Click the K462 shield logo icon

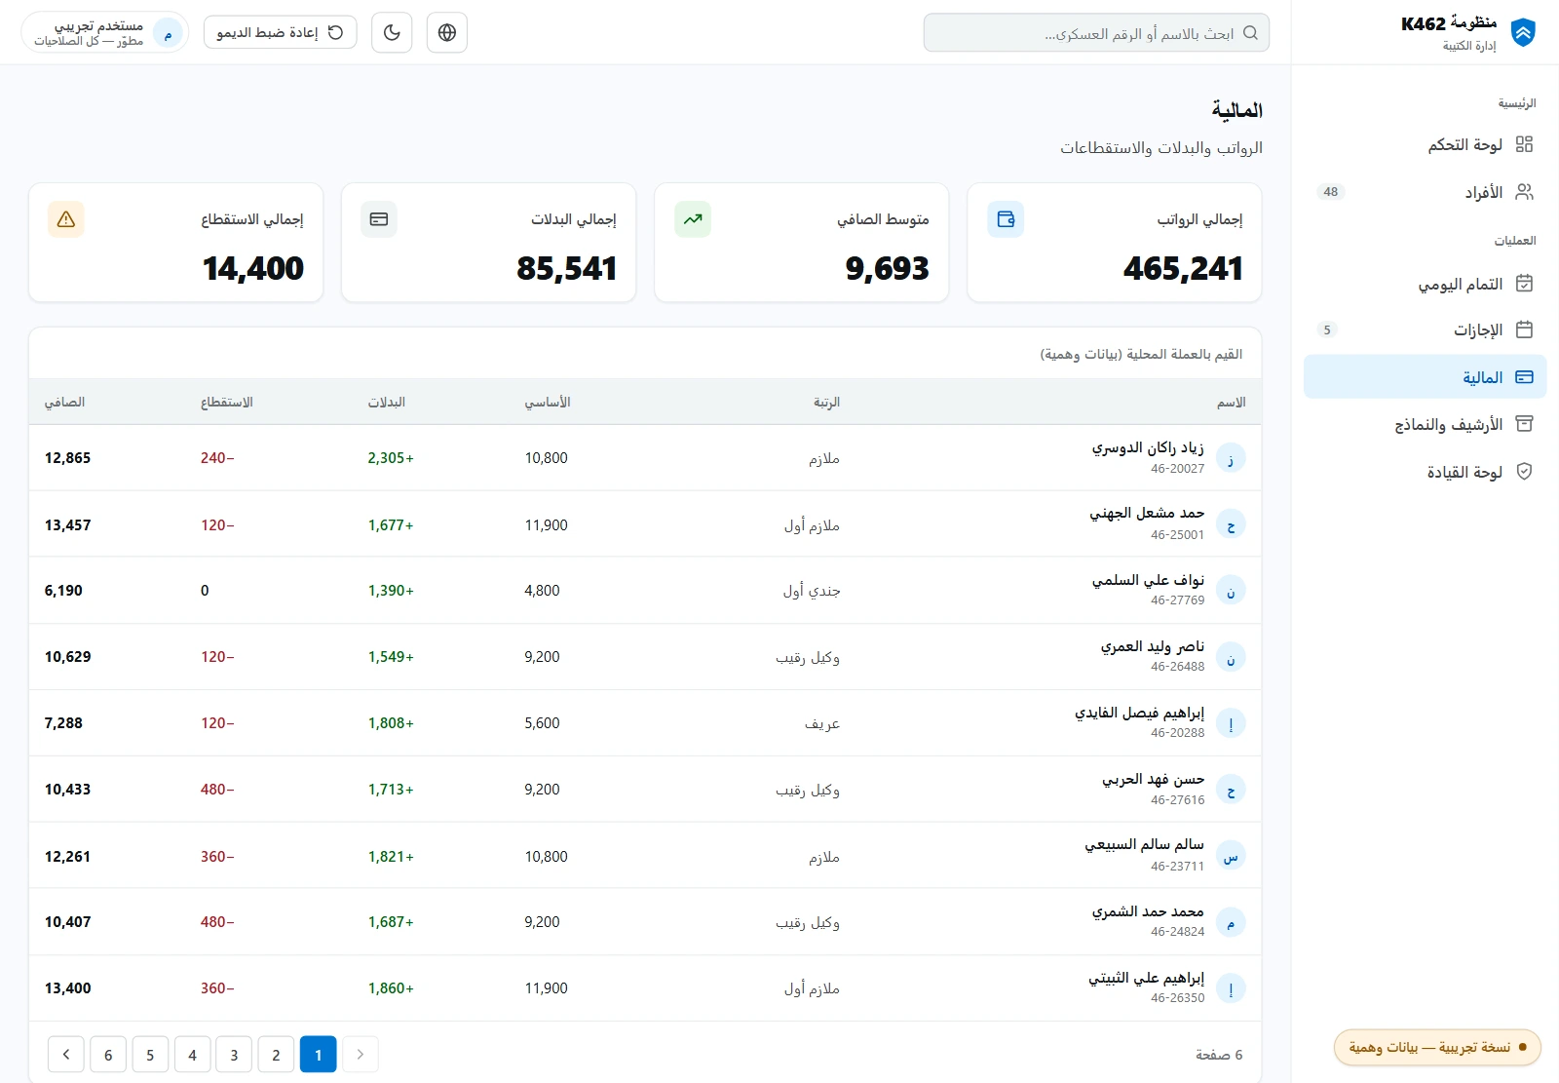coord(1523,33)
